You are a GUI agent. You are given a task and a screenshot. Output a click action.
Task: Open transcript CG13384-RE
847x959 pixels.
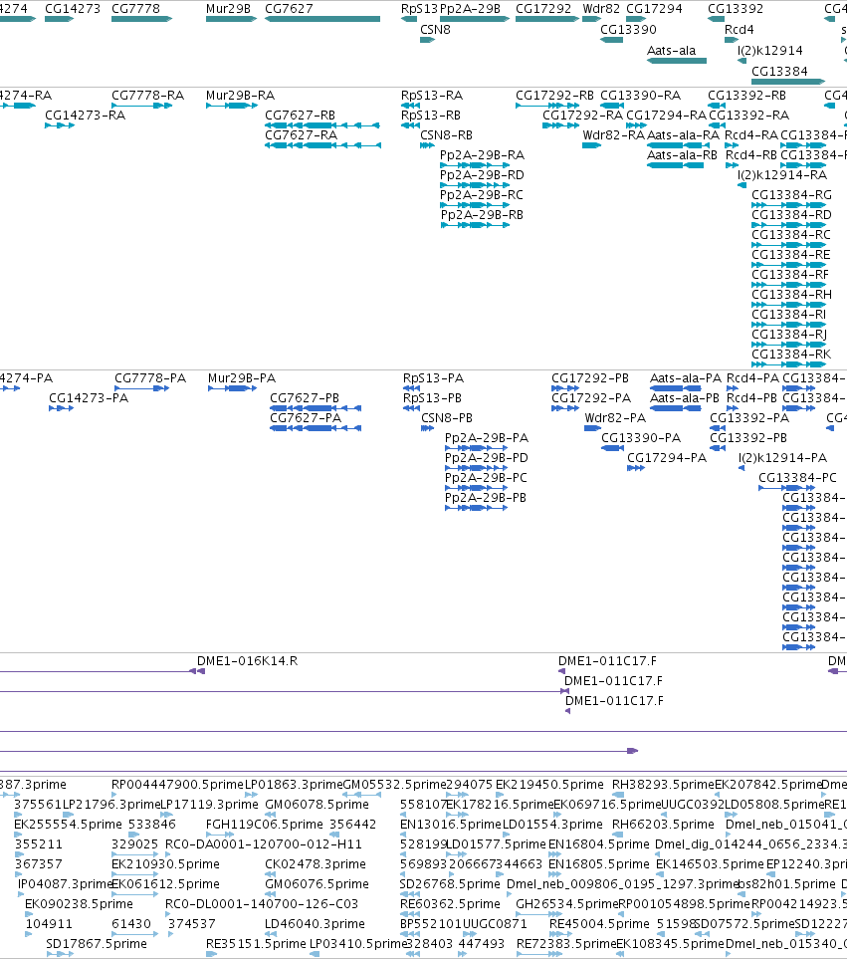click(x=791, y=254)
